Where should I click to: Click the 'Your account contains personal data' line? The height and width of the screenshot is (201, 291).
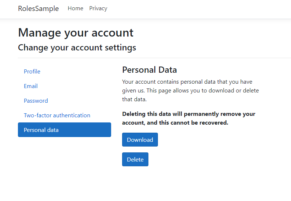pyautogui.click(x=187, y=82)
